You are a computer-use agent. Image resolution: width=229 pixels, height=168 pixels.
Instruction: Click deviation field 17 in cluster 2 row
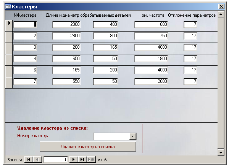coord(190,36)
